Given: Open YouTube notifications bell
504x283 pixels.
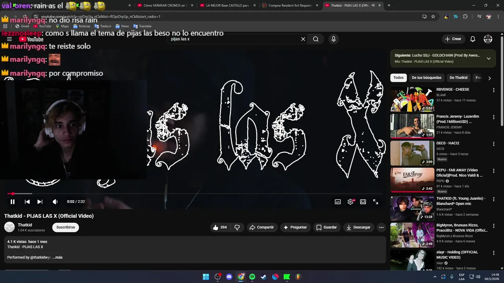Looking at the screenshot, I should pyautogui.click(x=473, y=39).
